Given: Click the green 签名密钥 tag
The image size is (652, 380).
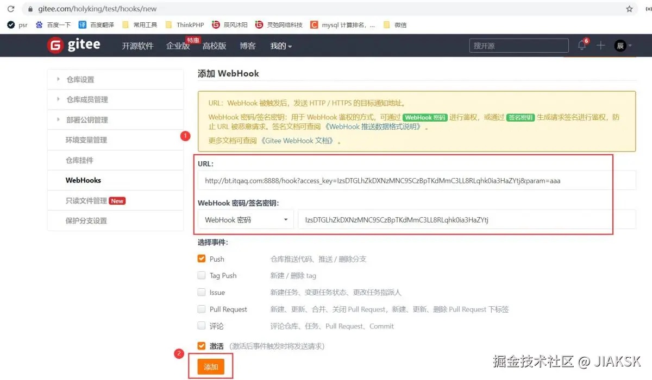Looking at the screenshot, I should pyautogui.click(x=521, y=117).
